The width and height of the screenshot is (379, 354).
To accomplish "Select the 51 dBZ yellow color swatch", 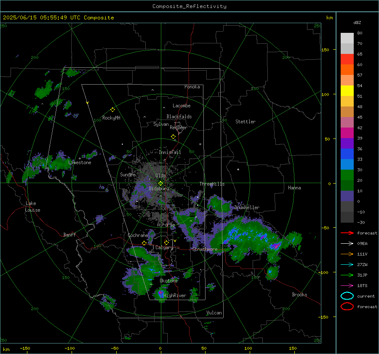I will [x=347, y=90].
